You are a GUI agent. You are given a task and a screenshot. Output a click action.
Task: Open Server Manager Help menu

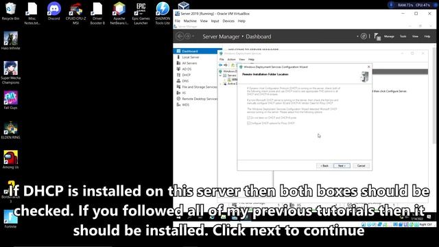click(x=427, y=36)
